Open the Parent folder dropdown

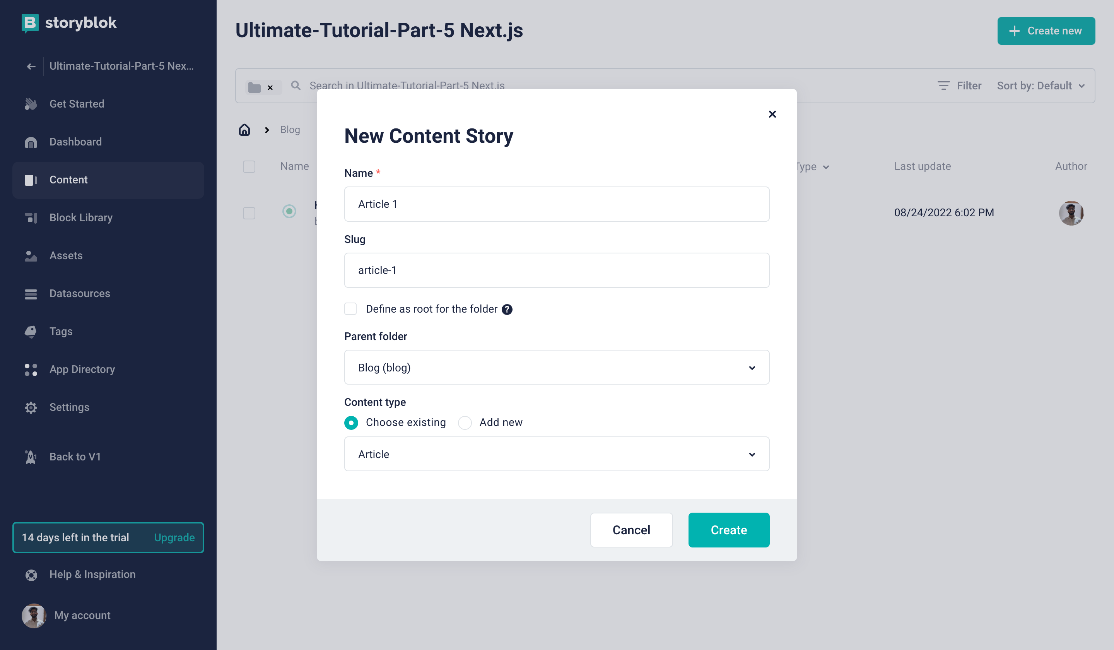tap(557, 368)
